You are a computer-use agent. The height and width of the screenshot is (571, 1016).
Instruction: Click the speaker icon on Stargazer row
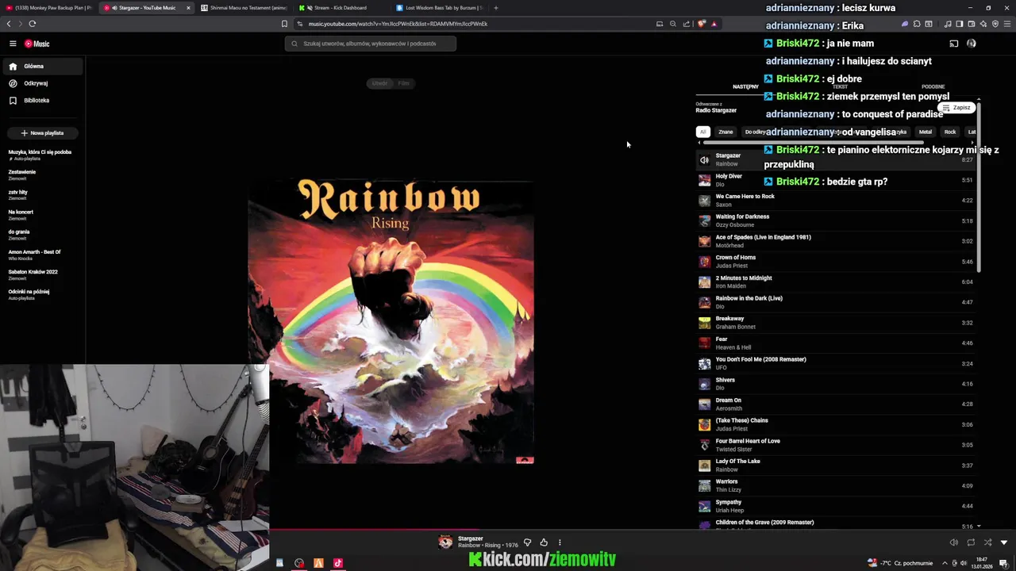click(x=704, y=160)
